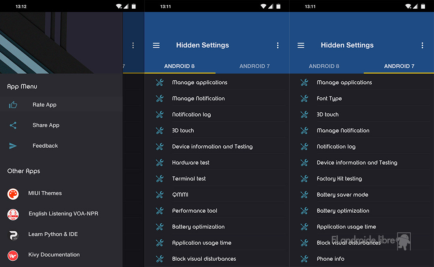
Task: Choose the Battery saver mode entry
Action: click(x=342, y=195)
